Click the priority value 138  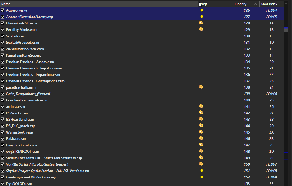[247, 87]
